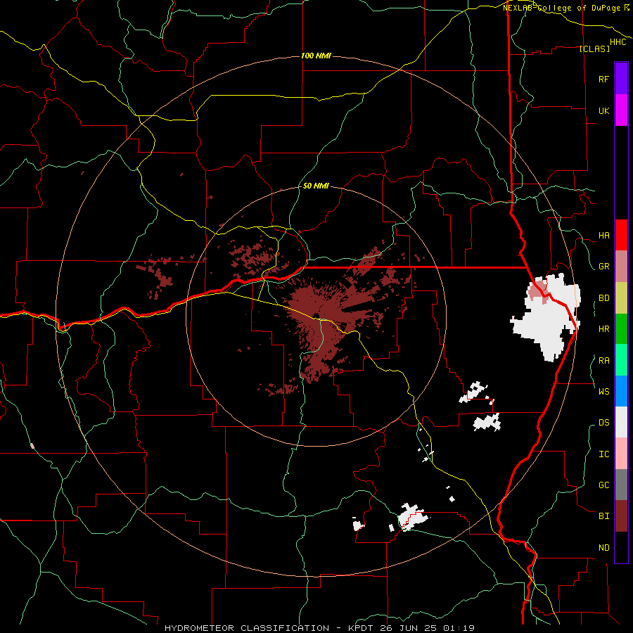Select the IC light pink legend swatch

621,454
